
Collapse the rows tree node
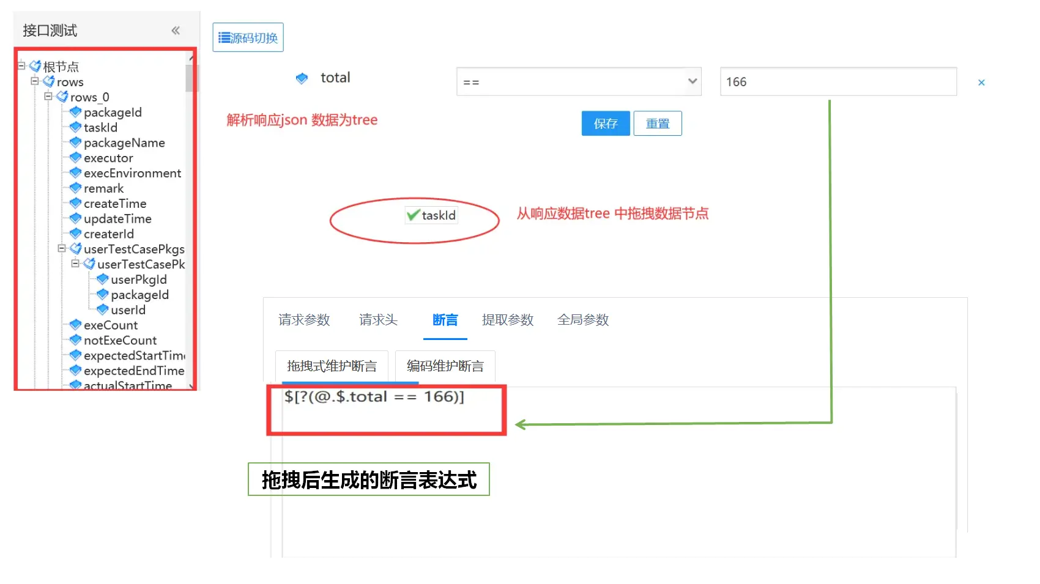[35, 81]
